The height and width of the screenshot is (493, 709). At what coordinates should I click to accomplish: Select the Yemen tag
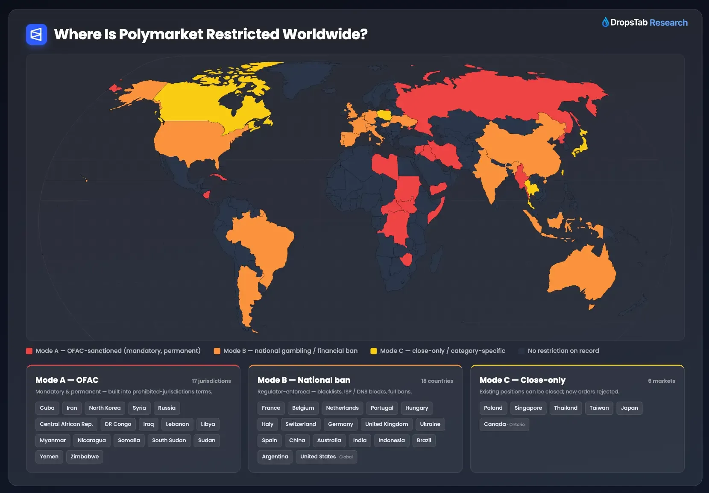49,457
